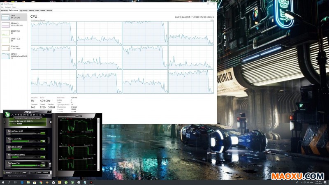329x185 pixels.
Task: Open the network icon in the system tray
Action: 305,183
